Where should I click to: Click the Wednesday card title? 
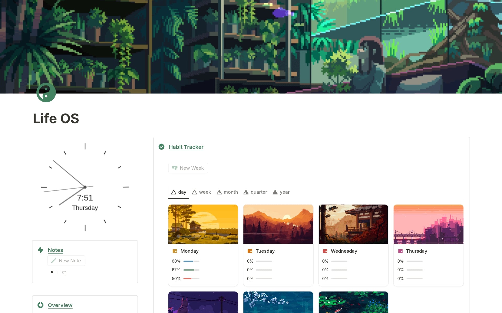click(344, 251)
